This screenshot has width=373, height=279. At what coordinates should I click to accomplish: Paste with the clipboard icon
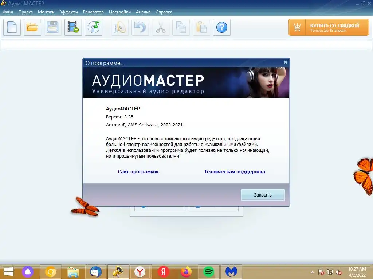pos(201,27)
